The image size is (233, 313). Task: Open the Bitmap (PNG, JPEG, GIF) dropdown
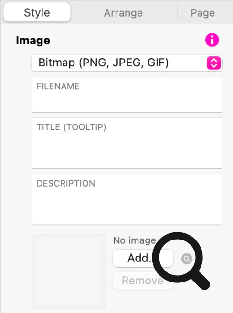(127, 63)
